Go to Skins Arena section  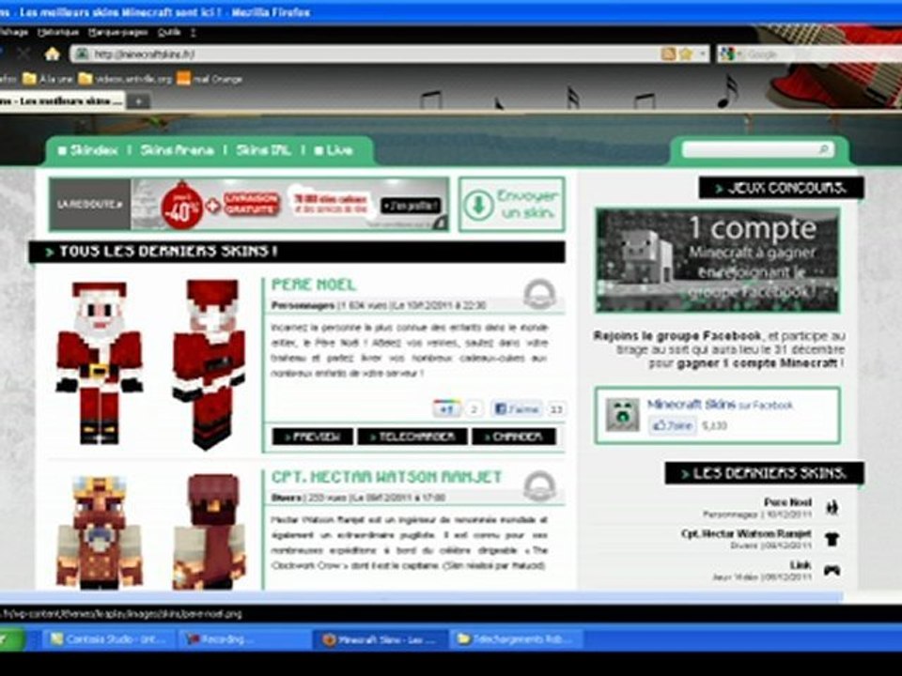(177, 150)
